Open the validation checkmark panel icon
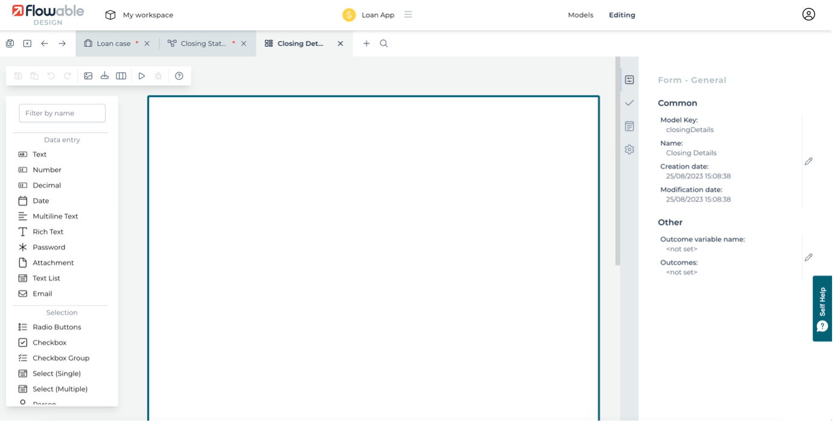Viewport: 835px width, 422px height. coord(629,103)
